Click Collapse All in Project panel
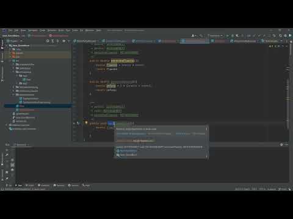Screen dimensions: 293x219 point(58,41)
